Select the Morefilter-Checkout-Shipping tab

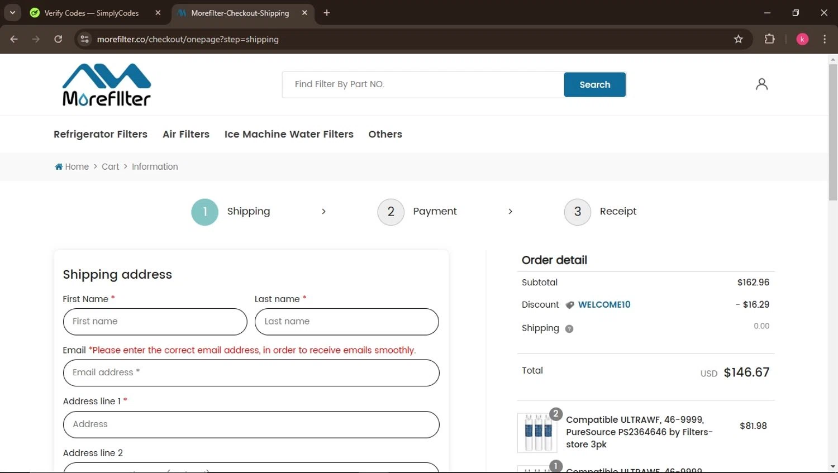[240, 13]
